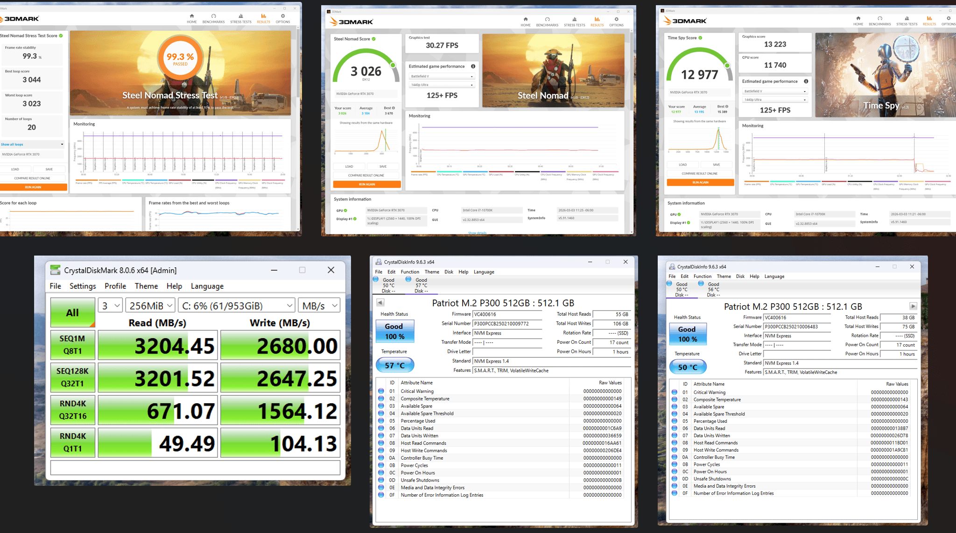
Task: Open the Profile menu in CrystalDiskMark
Action: coord(115,286)
